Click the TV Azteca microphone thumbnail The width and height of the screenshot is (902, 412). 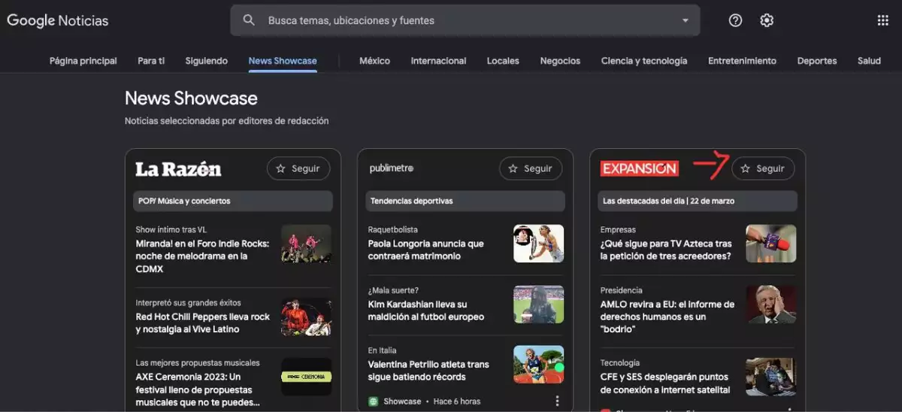click(x=770, y=244)
